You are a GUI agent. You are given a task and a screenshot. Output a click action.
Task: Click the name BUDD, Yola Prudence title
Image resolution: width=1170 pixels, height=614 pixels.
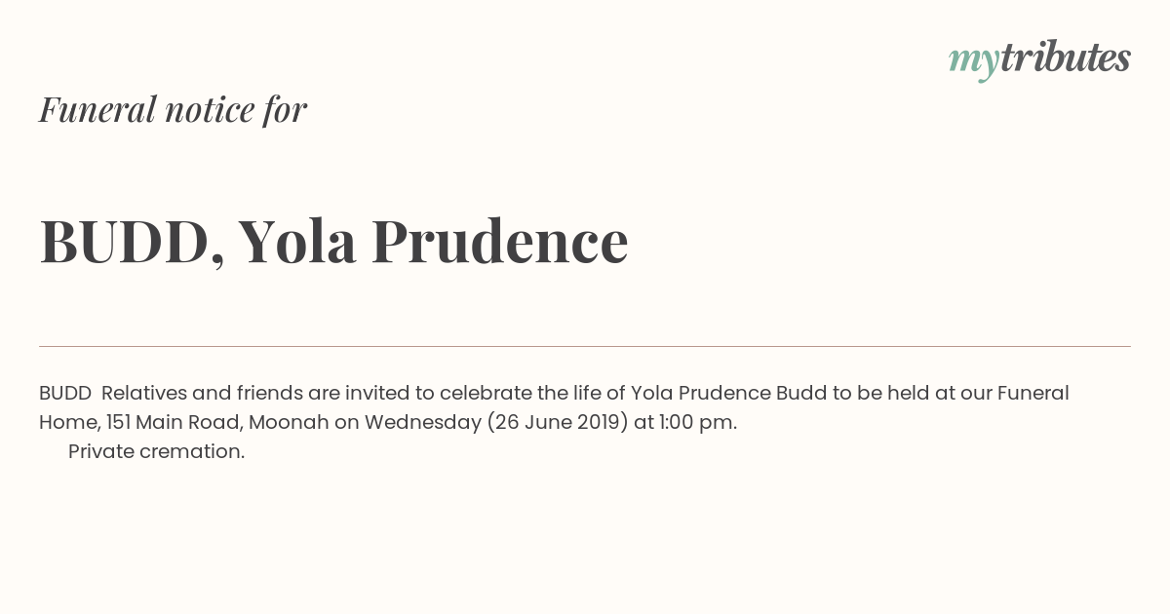tap(333, 241)
